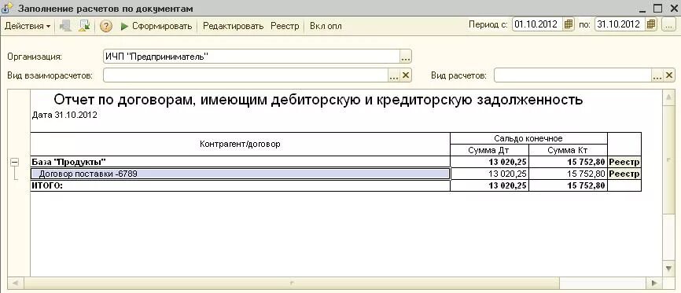Click the ИТОГО: row label
This screenshot has height=293, width=681.
pos(47,185)
